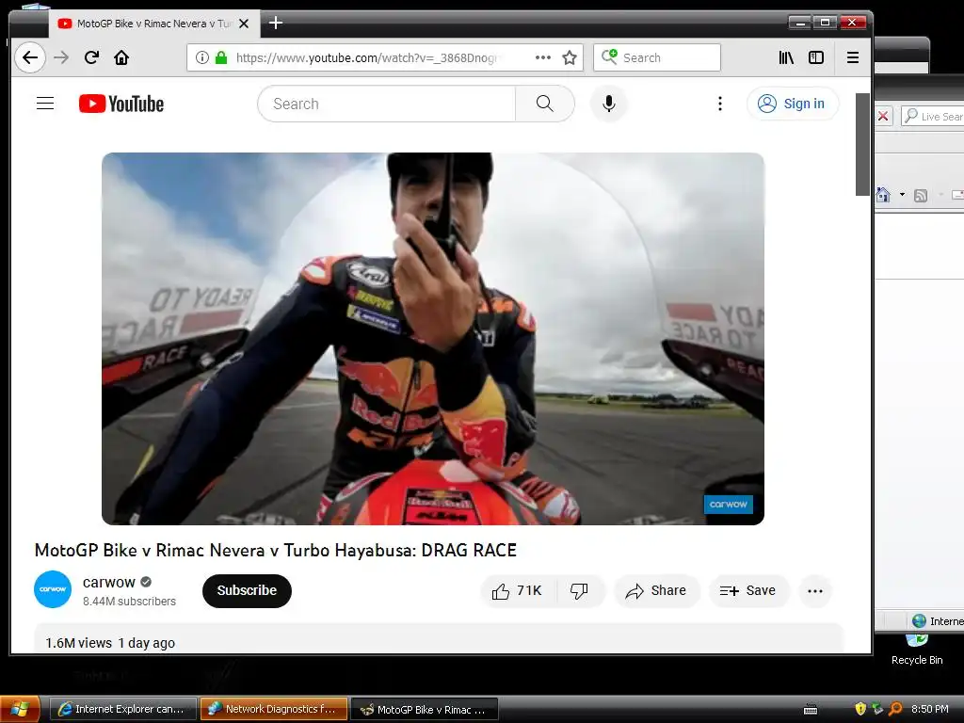Open the network connection tray icon
Screen dimensions: 964x723
click(878, 710)
